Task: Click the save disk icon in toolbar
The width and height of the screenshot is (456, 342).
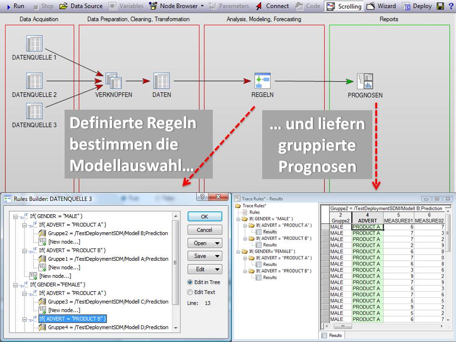Action: click(440, 6)
